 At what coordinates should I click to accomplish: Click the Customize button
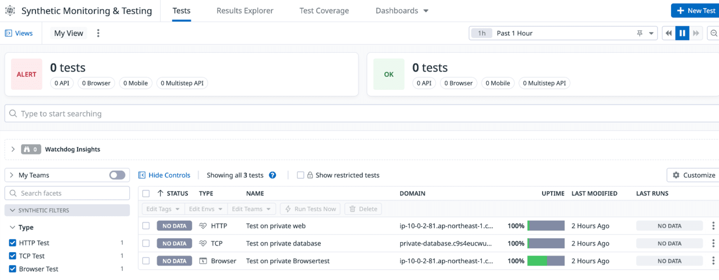point(693,175)
